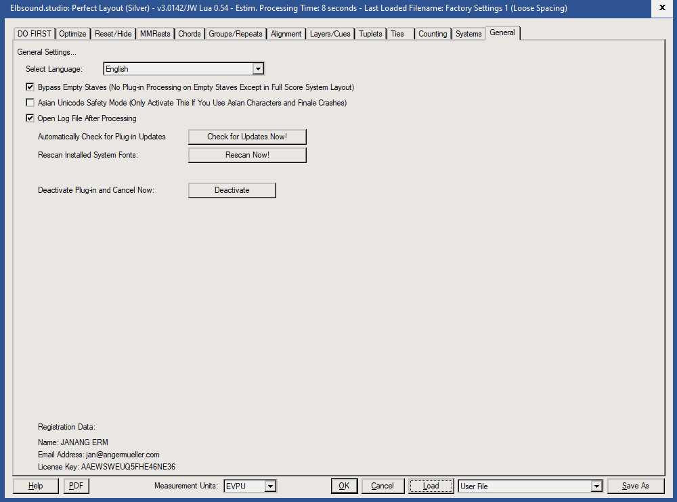Deactivate the Perfect Layout plug-in

click(232, 190)
